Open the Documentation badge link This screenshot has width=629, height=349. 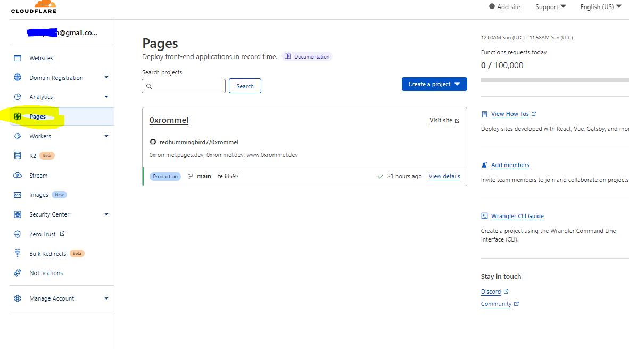pyautogui.click(x=307, y=56)
